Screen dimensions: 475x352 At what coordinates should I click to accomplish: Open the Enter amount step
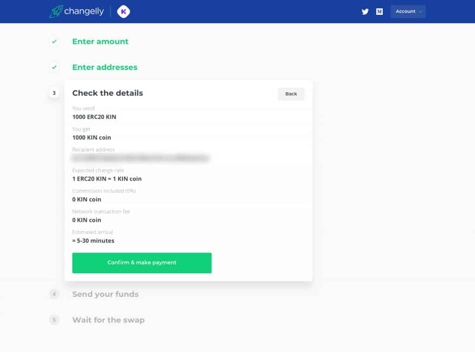point(100,41)
